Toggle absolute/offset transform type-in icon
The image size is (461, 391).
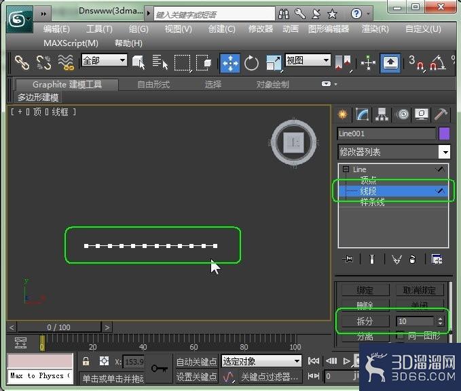coord(104,361)
